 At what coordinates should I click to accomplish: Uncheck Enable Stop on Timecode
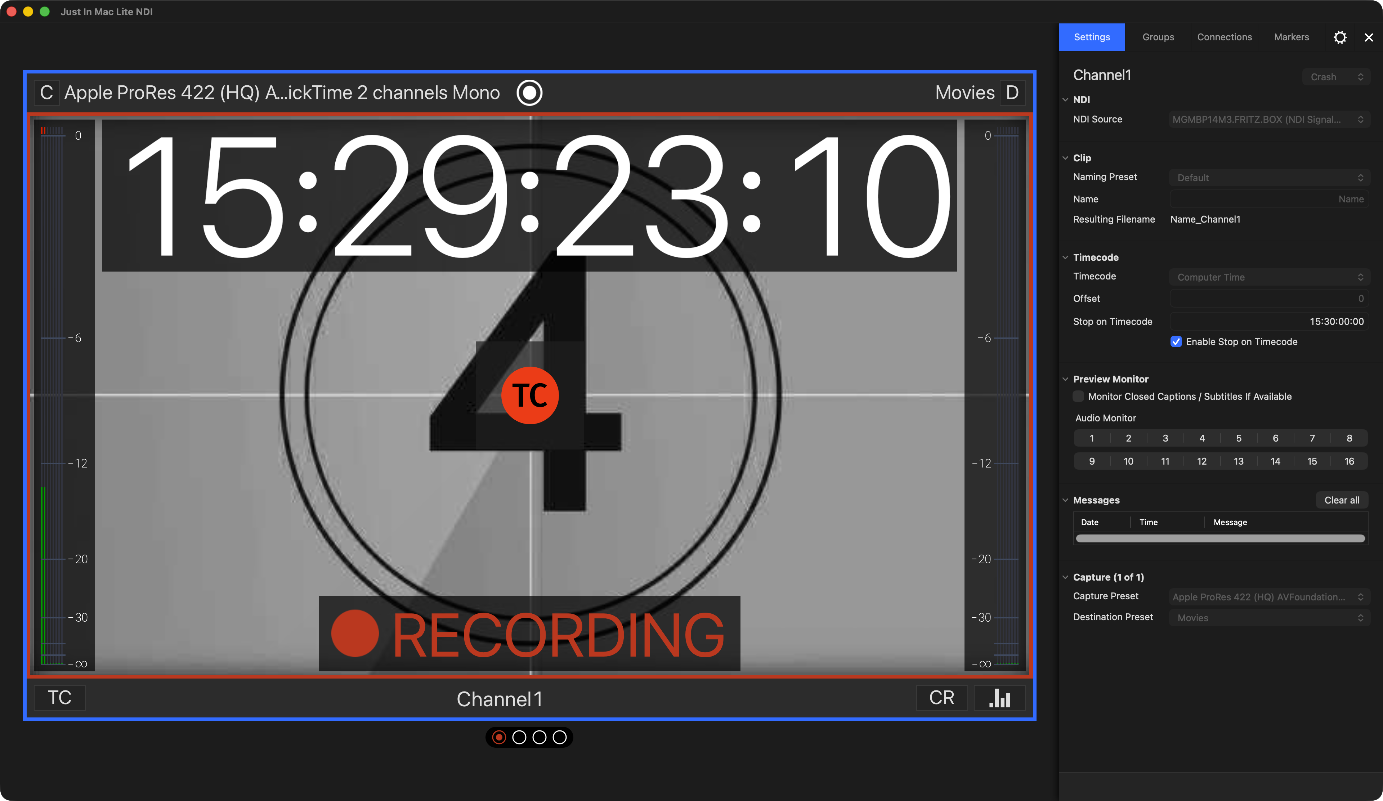pos(1176,342)
